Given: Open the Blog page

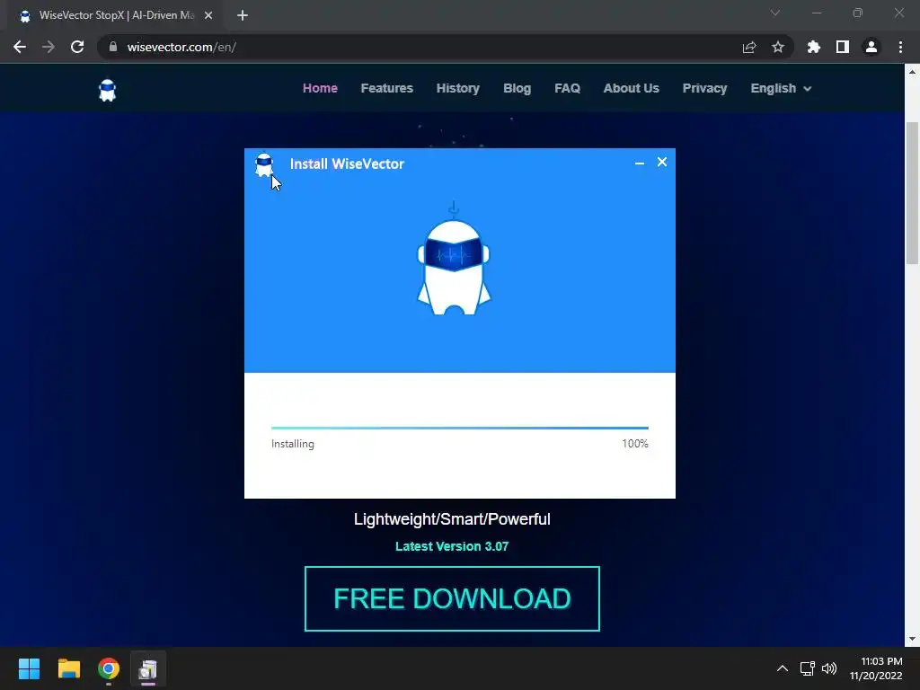Looking at the screenshot, I should pos(517,88).
